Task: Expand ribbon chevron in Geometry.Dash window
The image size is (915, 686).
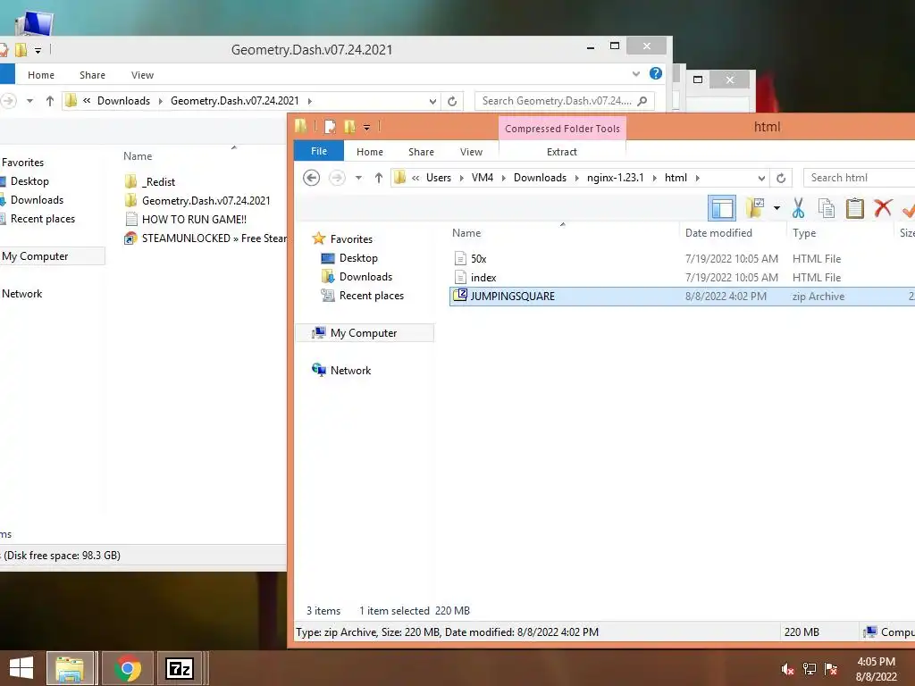Action: pos(636,73)
